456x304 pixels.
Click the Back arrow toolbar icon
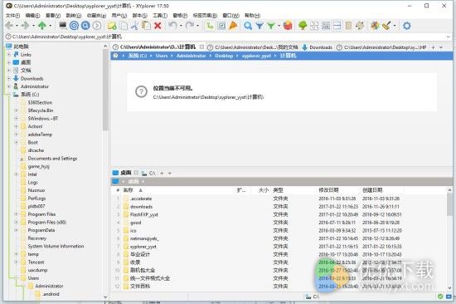point(9,26)
